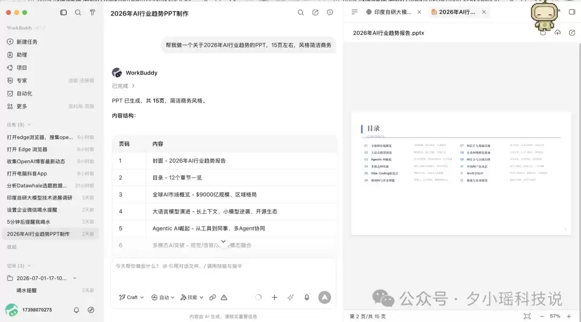The width and height of the screenshot is (581, 322).
Task: Close the 印度自研大模... tab
Action: point(419,12)
